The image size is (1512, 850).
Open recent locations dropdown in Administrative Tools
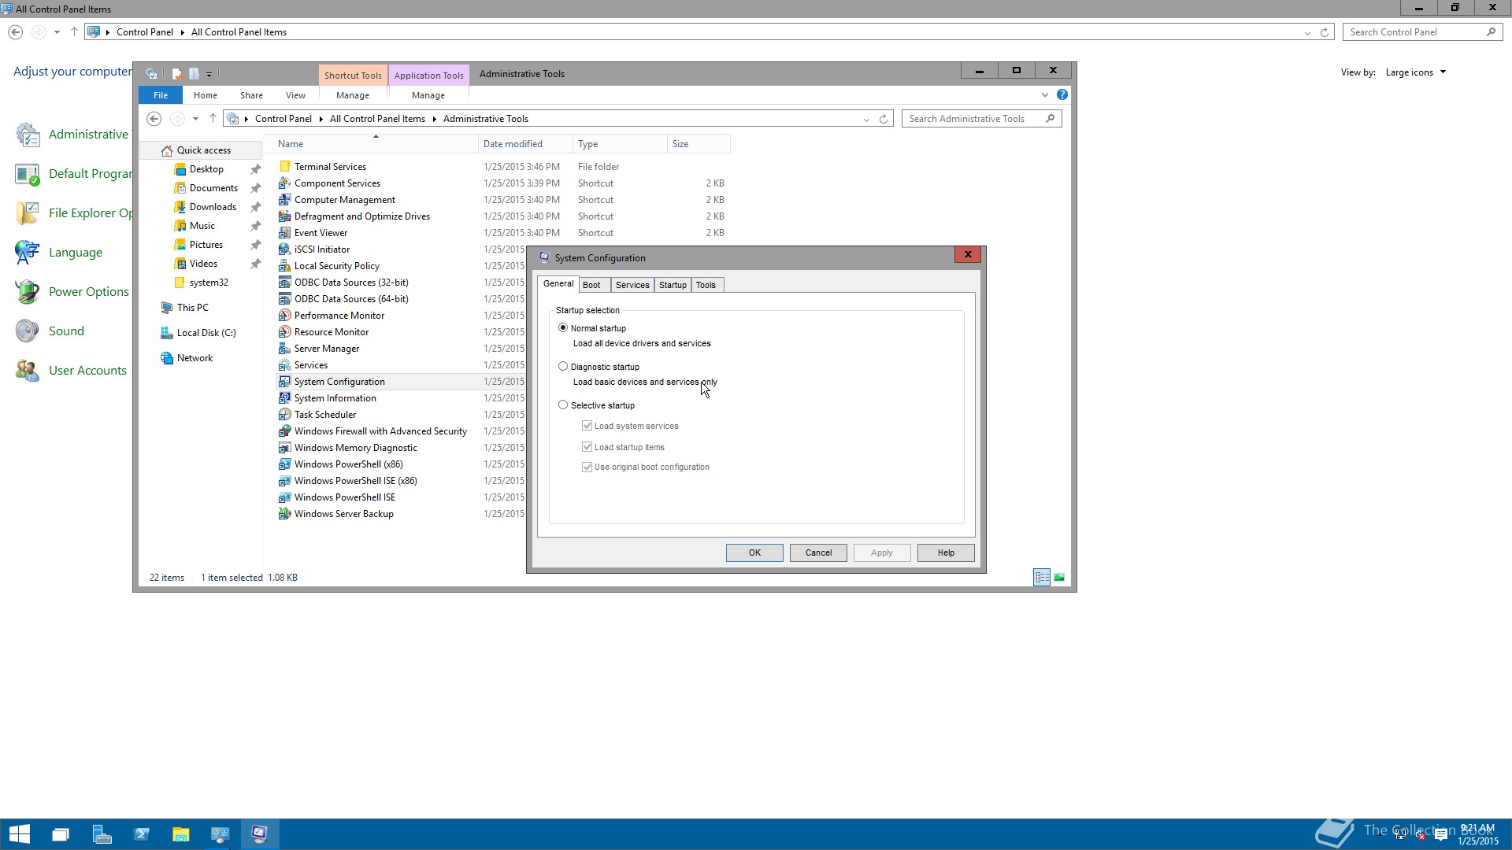[195, 119]
